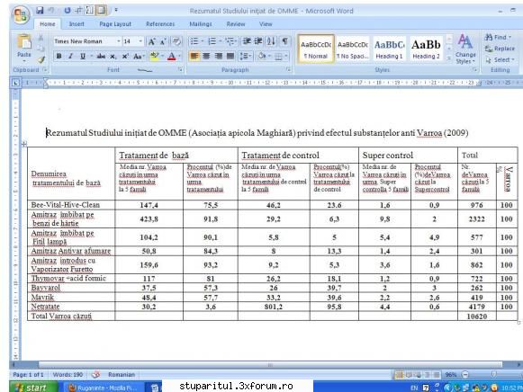The image size is (523, 392).
Task: Apply superscript formatting
Action: 125,57
